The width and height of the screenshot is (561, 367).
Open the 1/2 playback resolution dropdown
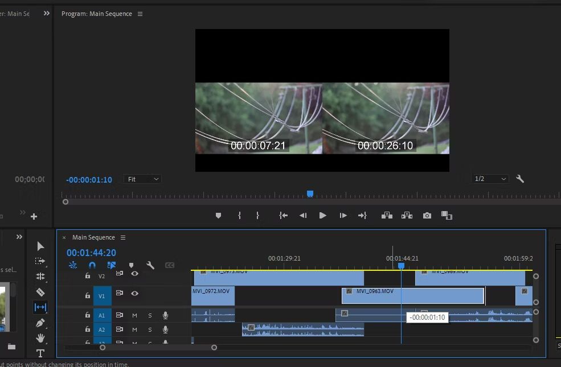point(490,179)
